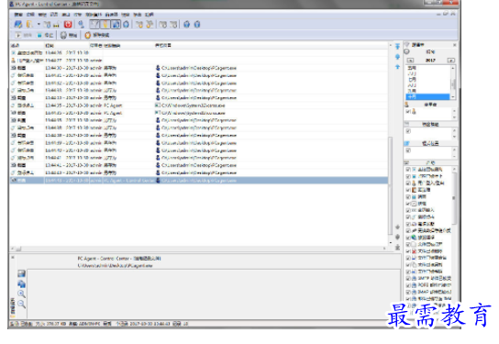Click the play button in second toolbar
This screenshot has height=344, width=499.
pos(23,35)
